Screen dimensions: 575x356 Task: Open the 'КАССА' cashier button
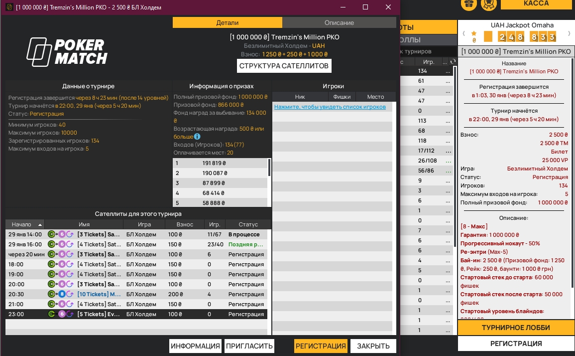(536, 3)
